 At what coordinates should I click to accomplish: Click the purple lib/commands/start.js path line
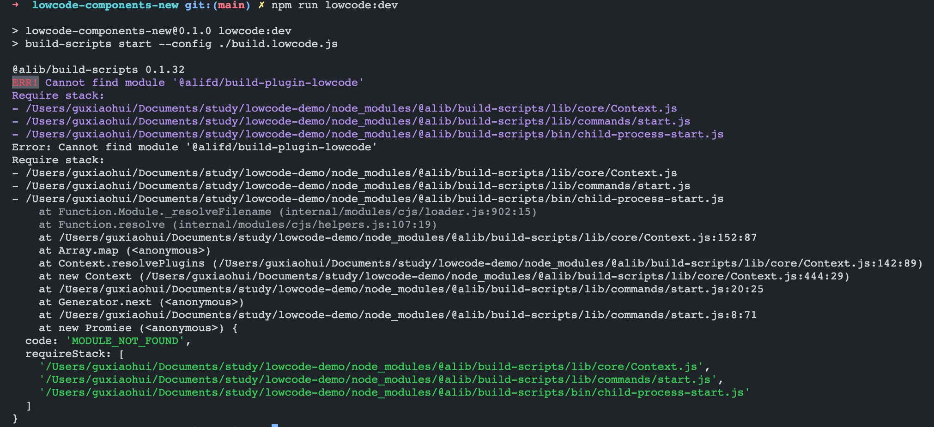(x=351, y=121)
